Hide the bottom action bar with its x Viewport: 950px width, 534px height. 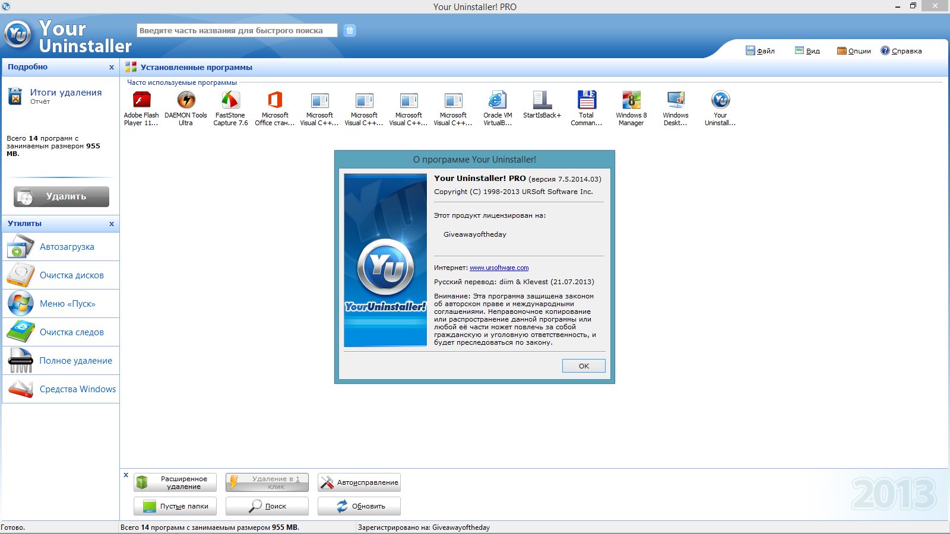point(126,475)
